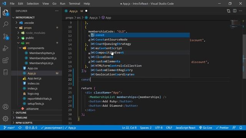Open the Explorer view in activity bar
The height and width of the screenshot is (138, 246).
coord(5,13)
